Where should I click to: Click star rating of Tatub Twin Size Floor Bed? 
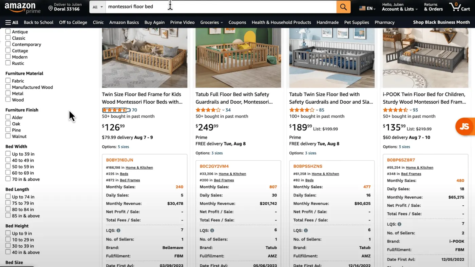coord(302,110)
